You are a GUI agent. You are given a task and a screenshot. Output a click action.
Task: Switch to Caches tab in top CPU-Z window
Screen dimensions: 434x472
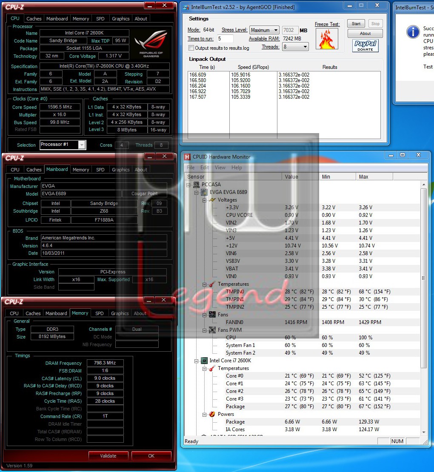point(34,19)
